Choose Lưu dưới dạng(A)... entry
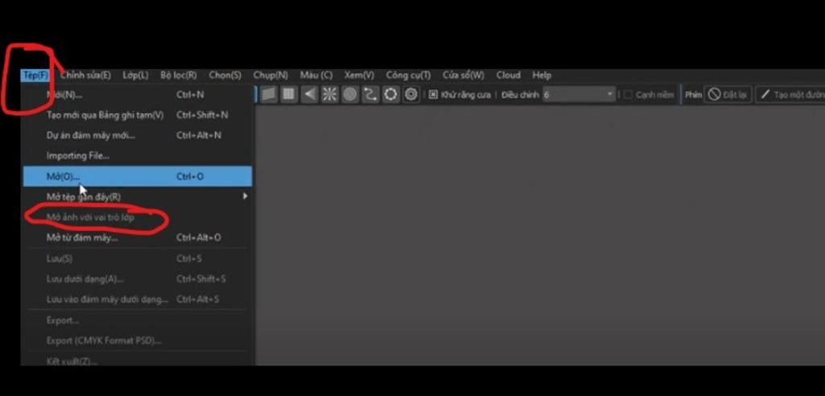This screenshot has width=825, height=396. (x=137, y=278)
